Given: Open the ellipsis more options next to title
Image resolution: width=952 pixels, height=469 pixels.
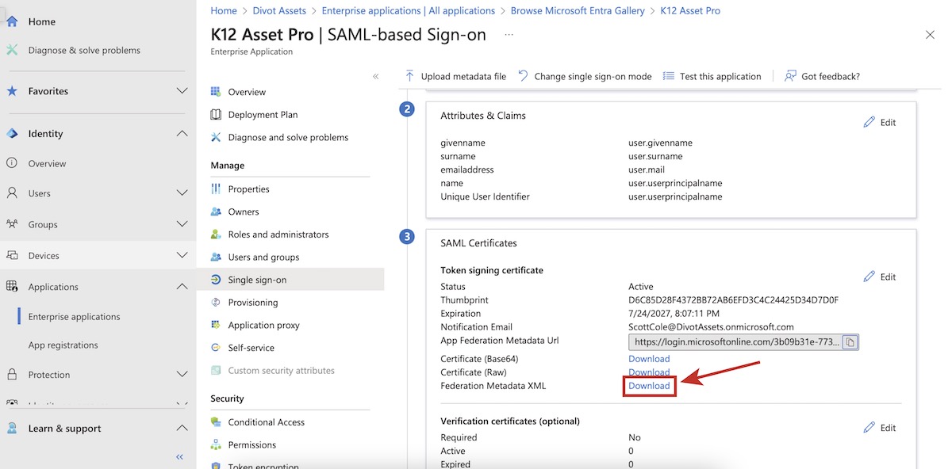Looking at the screenshot, I should 509,35.
